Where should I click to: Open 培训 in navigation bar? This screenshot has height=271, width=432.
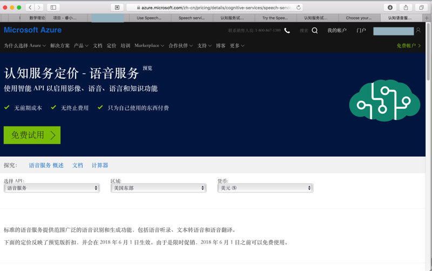pyautogui.click(x=125, y=46)
